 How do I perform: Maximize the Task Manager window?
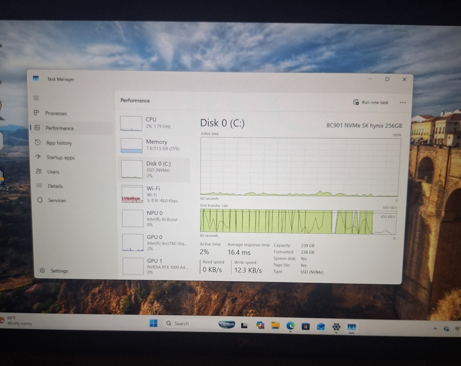[x=387, y=79]
